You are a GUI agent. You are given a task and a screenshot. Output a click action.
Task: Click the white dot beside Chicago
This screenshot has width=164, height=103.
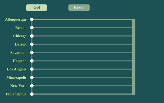point(32,36)
